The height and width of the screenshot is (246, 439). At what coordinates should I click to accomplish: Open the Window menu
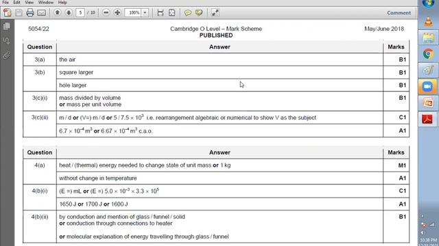46,2
